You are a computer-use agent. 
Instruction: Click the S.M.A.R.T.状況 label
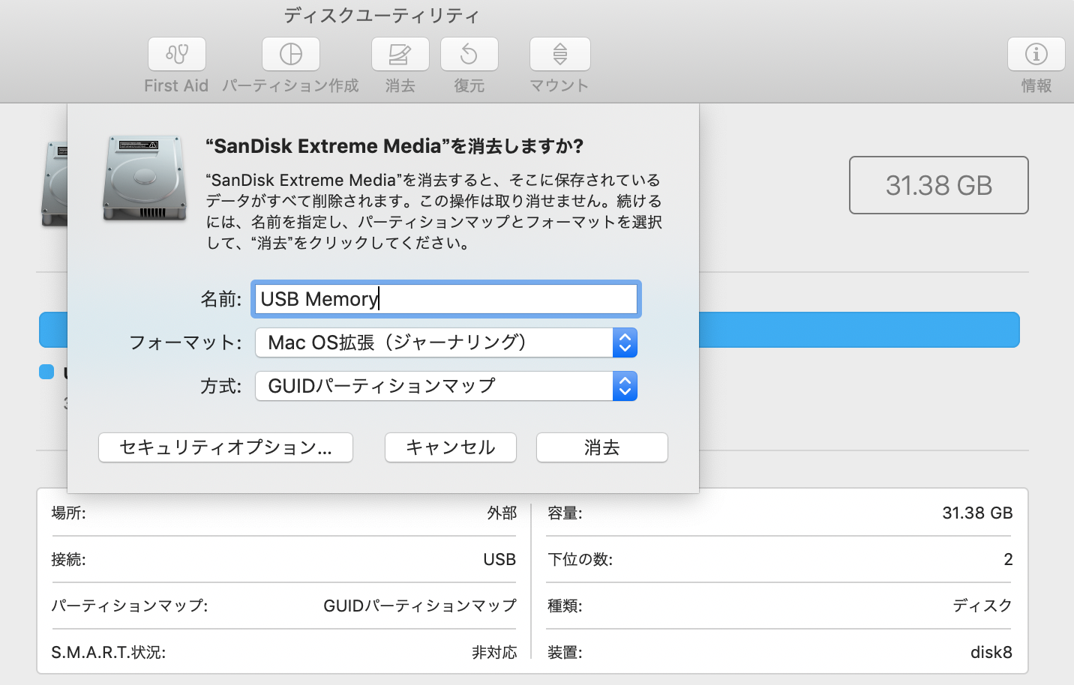(x=109, y=653)
